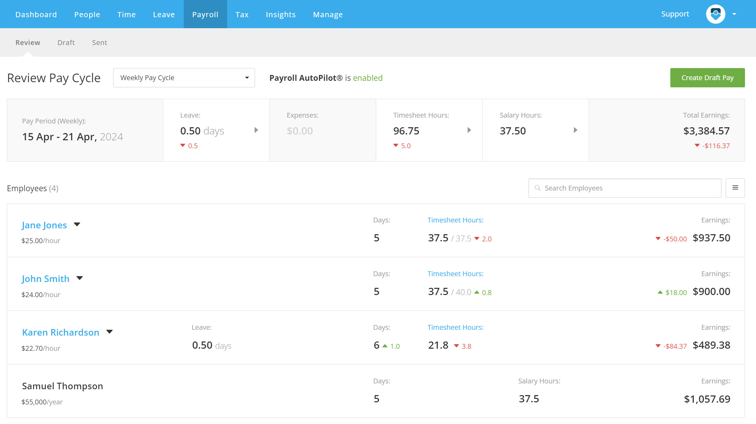Go to the Dashboard menu

pyautogui.click(x=36, y=14)
